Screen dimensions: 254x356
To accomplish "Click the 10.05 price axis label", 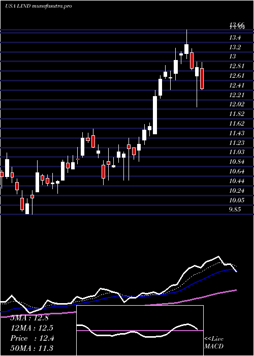I will click(x=237, y=200).
